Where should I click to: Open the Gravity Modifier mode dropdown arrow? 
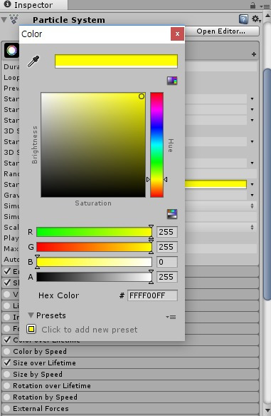pyautogui.click(x=253, y=195)
